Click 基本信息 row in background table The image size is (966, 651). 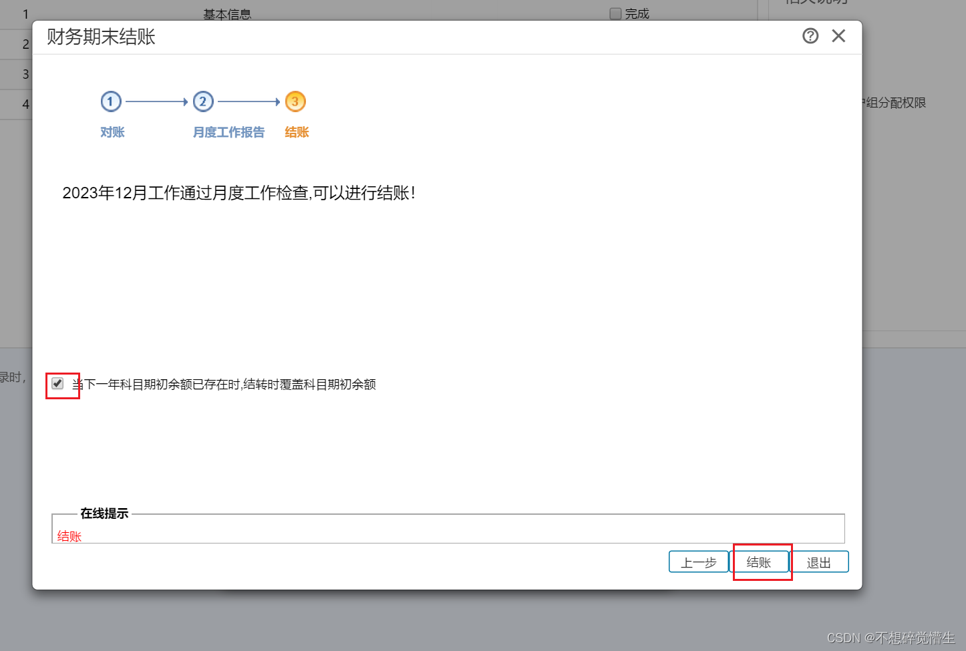tap(227, 14)
